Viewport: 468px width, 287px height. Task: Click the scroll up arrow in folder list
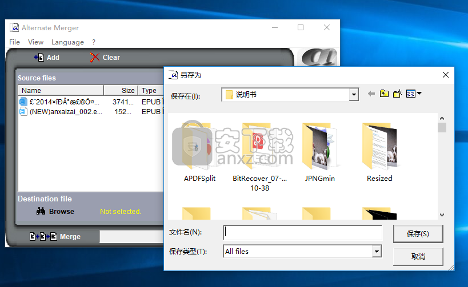[442, 118]
